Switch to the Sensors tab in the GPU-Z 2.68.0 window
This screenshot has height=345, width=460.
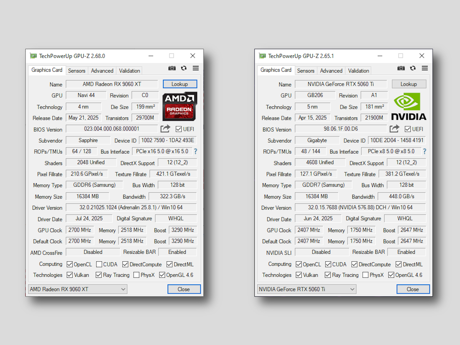point(77,71)
